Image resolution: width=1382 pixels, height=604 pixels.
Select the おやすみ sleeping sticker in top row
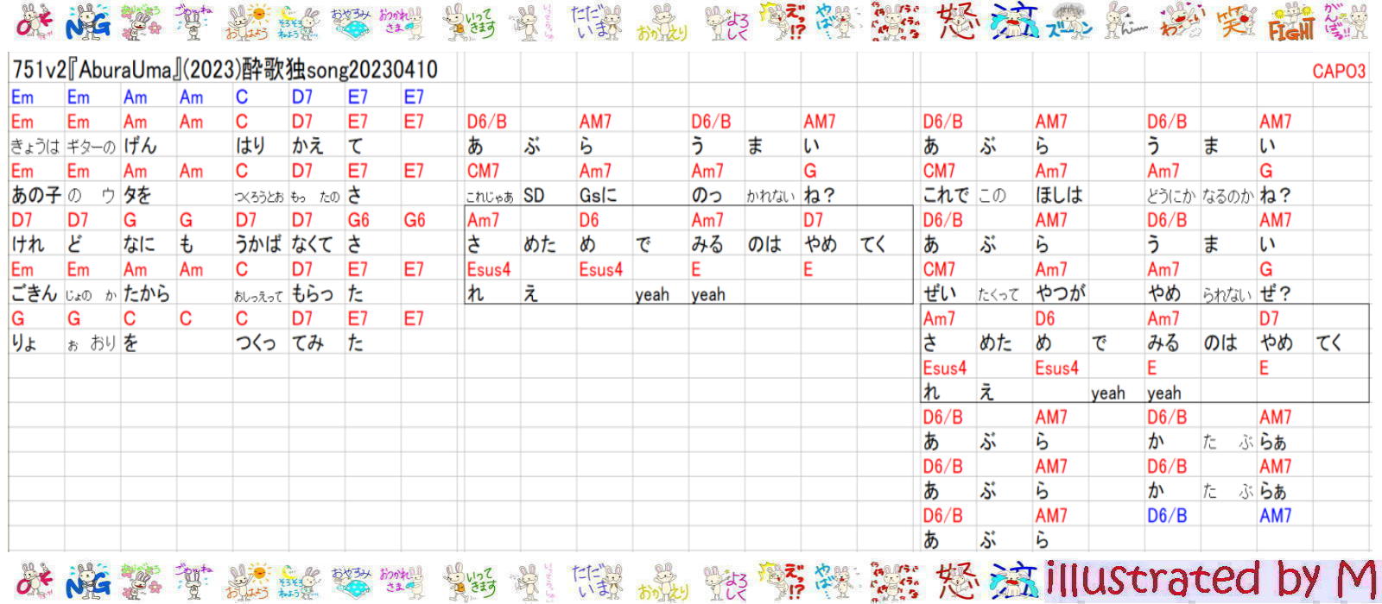point(351,22)
